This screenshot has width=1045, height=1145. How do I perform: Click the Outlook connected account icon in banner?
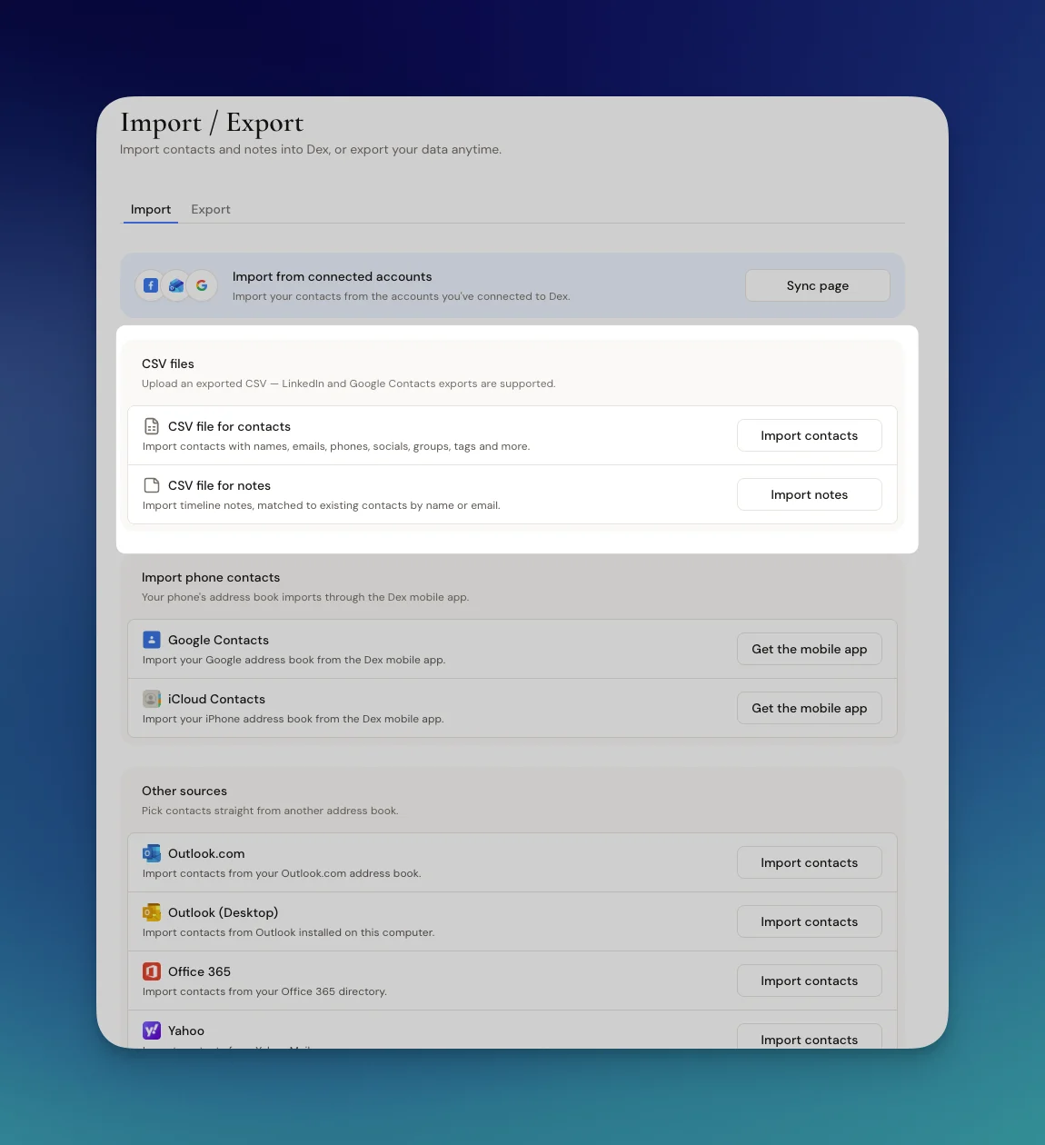click(x=176, y=285)
